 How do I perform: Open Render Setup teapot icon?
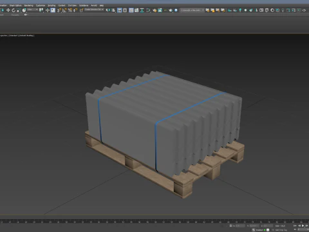click(x=154, y=10)
